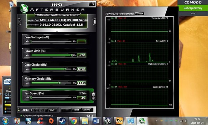Screen dimensions: 208x125
Task: Show hidden system tray icons arrow
Action: pyautogui.click(x=156, y=121)
